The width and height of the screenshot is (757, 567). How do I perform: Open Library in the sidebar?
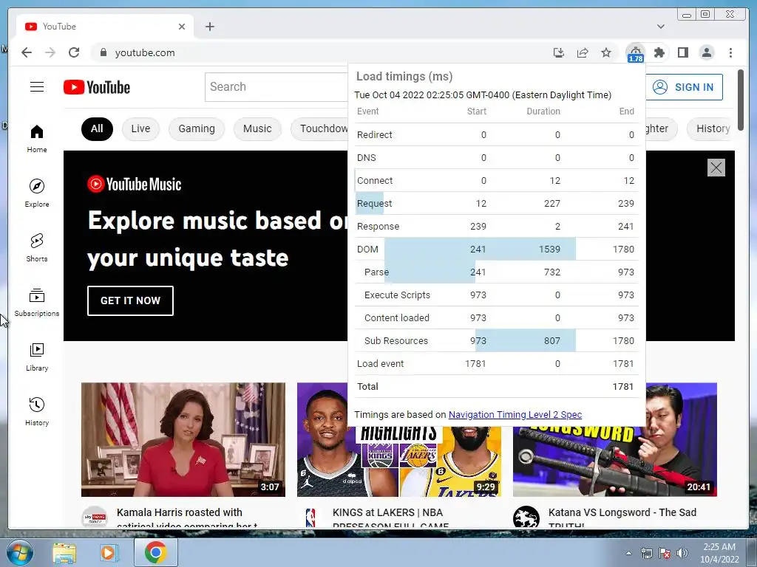(37, 357)
